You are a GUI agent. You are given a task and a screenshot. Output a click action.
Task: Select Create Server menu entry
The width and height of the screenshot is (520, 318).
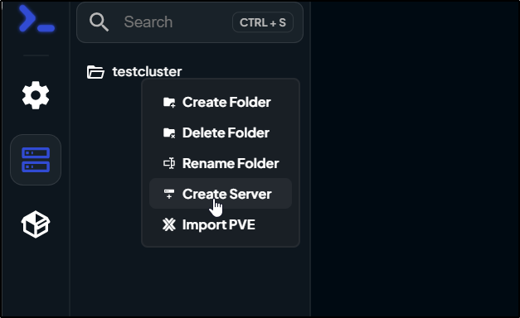221,194
